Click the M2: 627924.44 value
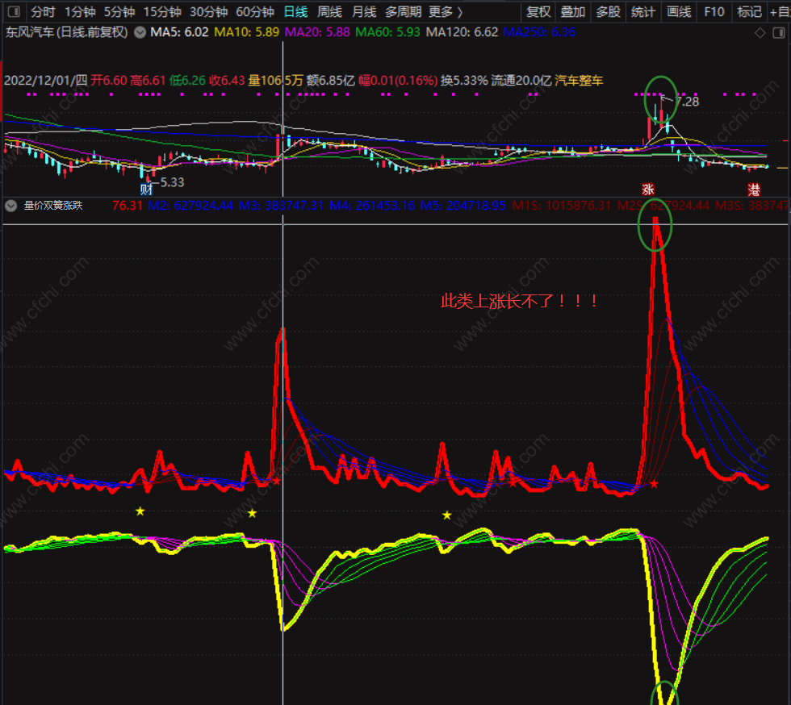 pos(190,206)
